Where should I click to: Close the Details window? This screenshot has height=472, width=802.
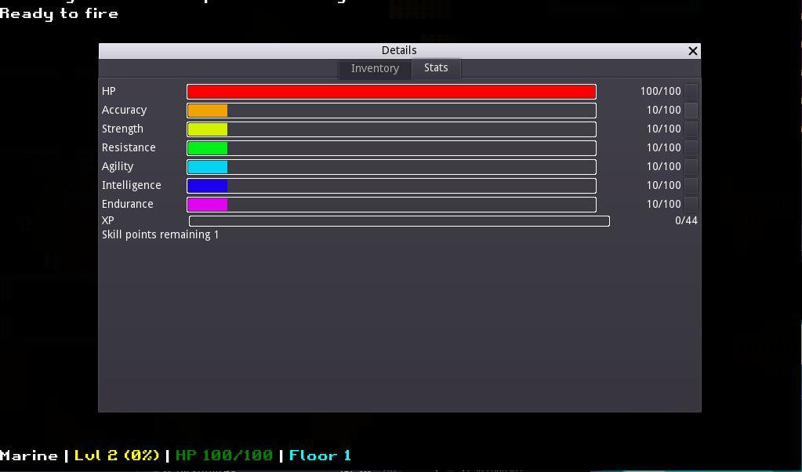pyautogui.click(x=692, y=51)
